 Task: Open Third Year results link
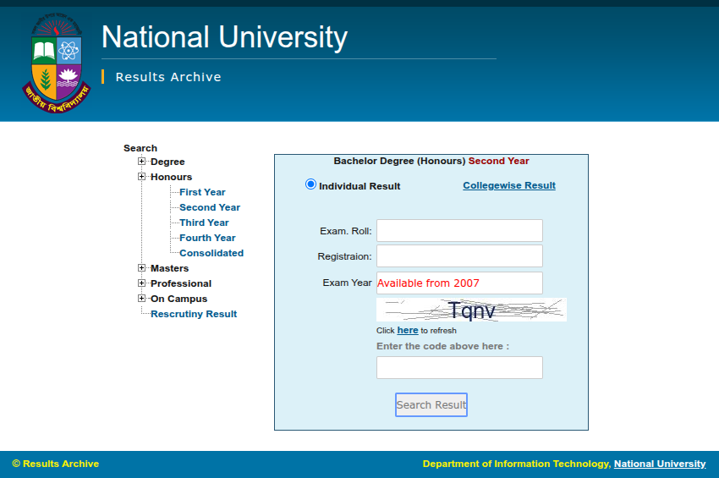(204, 222)
